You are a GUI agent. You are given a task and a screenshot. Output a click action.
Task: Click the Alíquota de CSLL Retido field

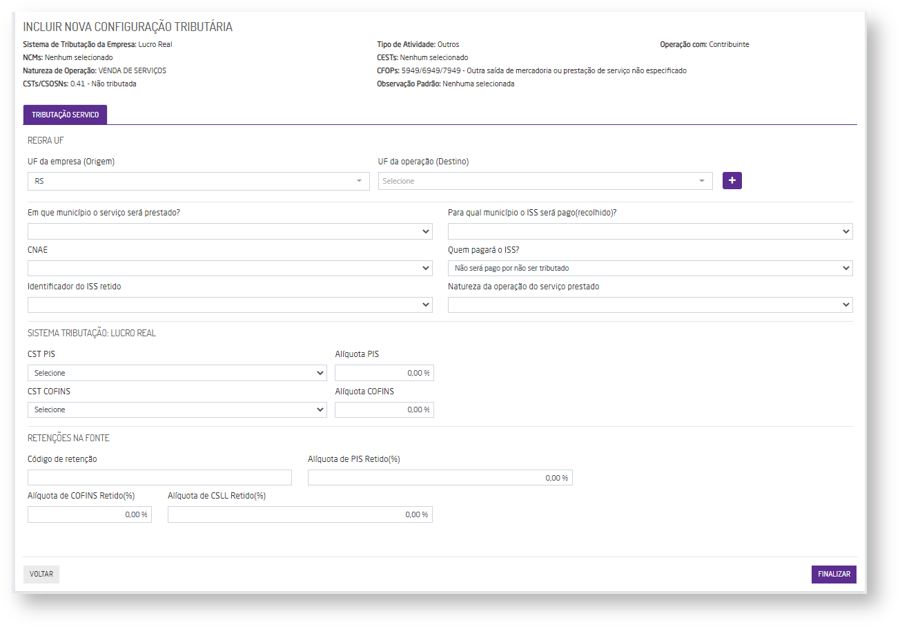300,514
